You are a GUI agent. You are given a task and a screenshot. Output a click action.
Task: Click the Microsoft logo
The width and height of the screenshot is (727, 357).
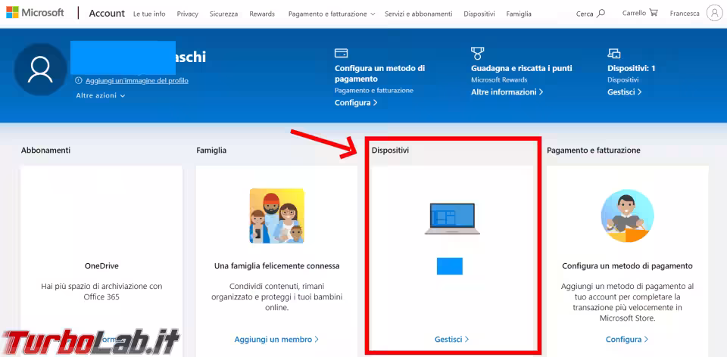(35, 13)
